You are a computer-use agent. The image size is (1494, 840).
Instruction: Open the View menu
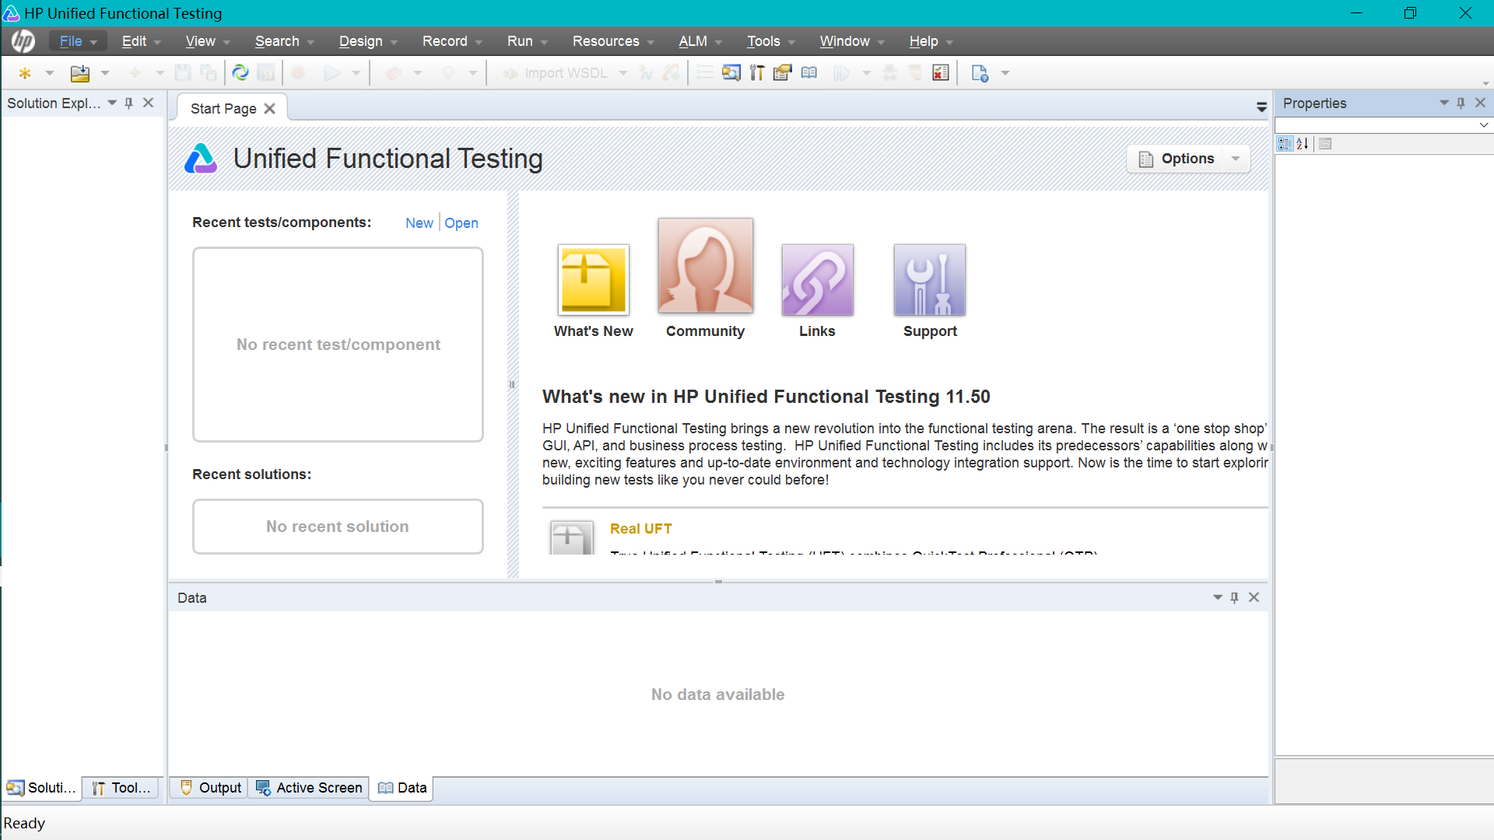pos(207,41)
